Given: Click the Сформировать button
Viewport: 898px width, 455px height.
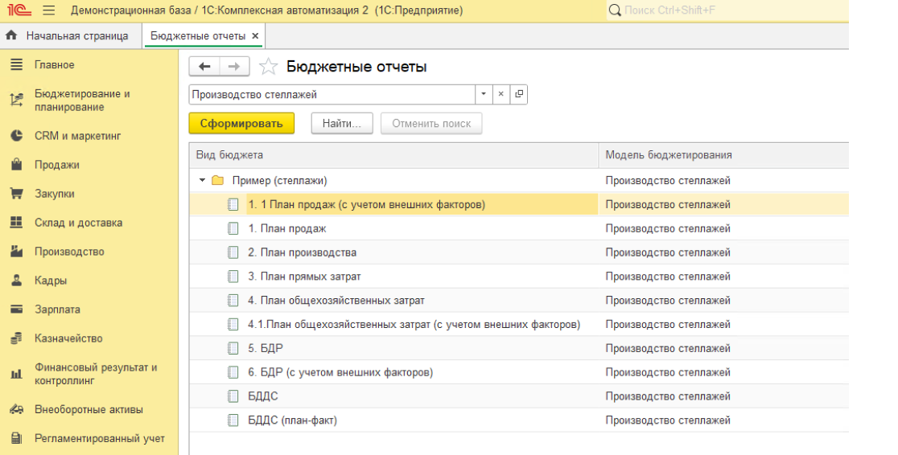Looking at the screenshot, I should pos(241,124).
